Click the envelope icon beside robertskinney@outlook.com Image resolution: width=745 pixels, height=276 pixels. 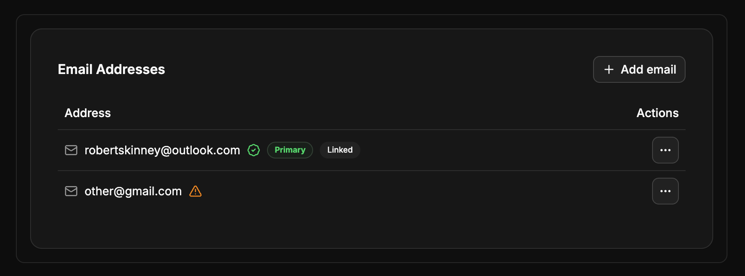tap(71, 150)
